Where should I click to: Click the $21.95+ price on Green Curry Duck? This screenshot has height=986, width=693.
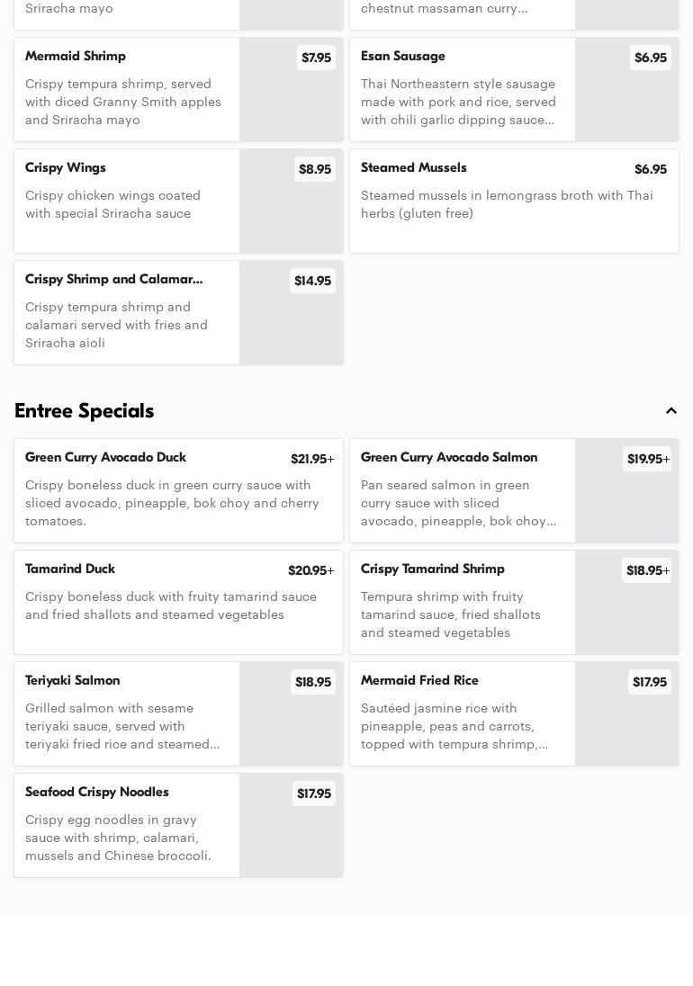pos(311,459)
